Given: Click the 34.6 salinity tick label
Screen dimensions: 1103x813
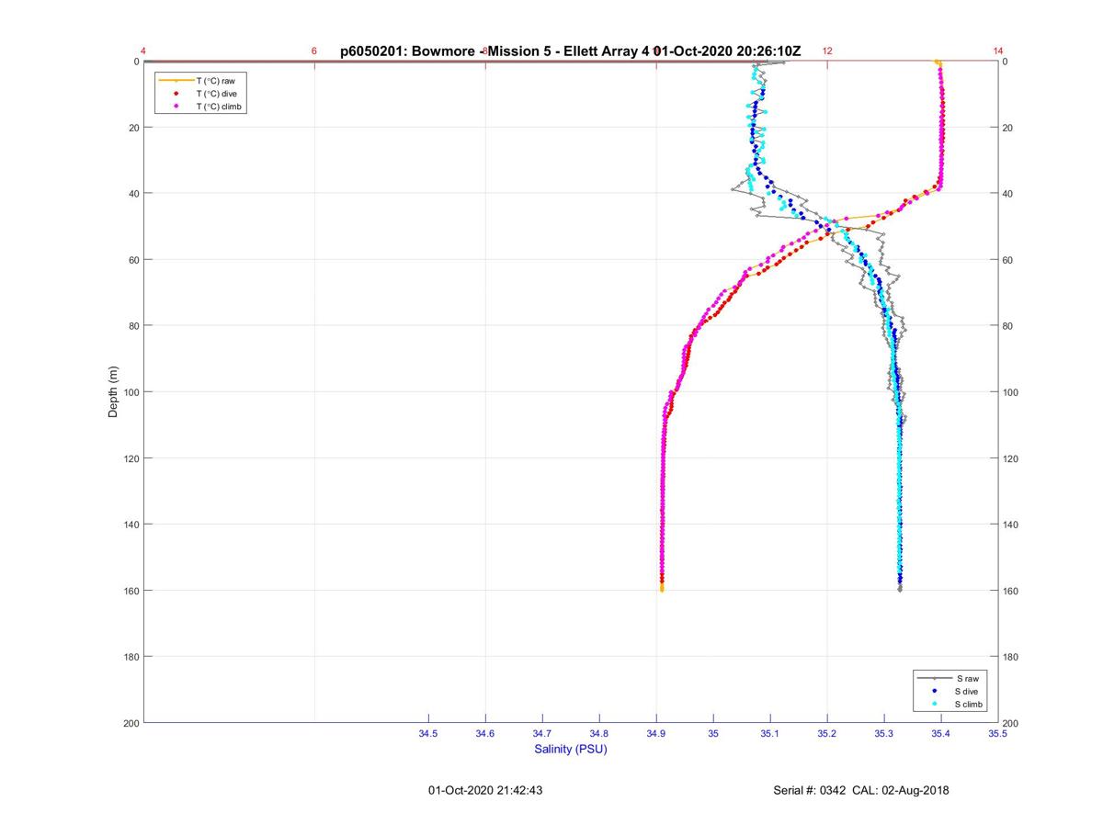Looking at the screenshot, I should 485,734.
